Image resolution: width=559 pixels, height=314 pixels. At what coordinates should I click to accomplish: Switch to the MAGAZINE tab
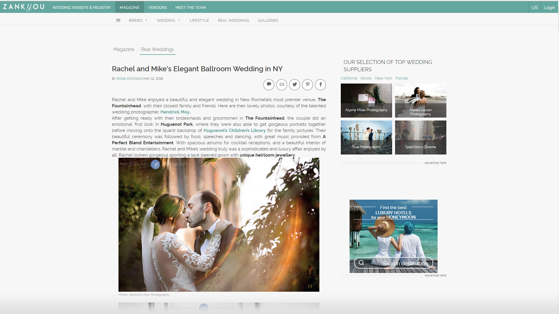[129, 7]
